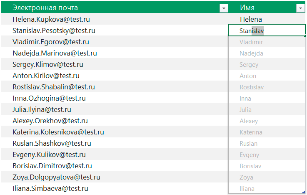
Task: Select the cell containing Helena
Action: 267,19
